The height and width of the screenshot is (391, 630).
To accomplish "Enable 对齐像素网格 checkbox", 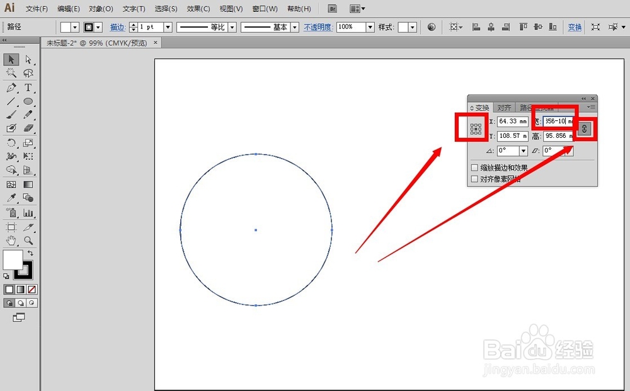I will tap(474, 179).
